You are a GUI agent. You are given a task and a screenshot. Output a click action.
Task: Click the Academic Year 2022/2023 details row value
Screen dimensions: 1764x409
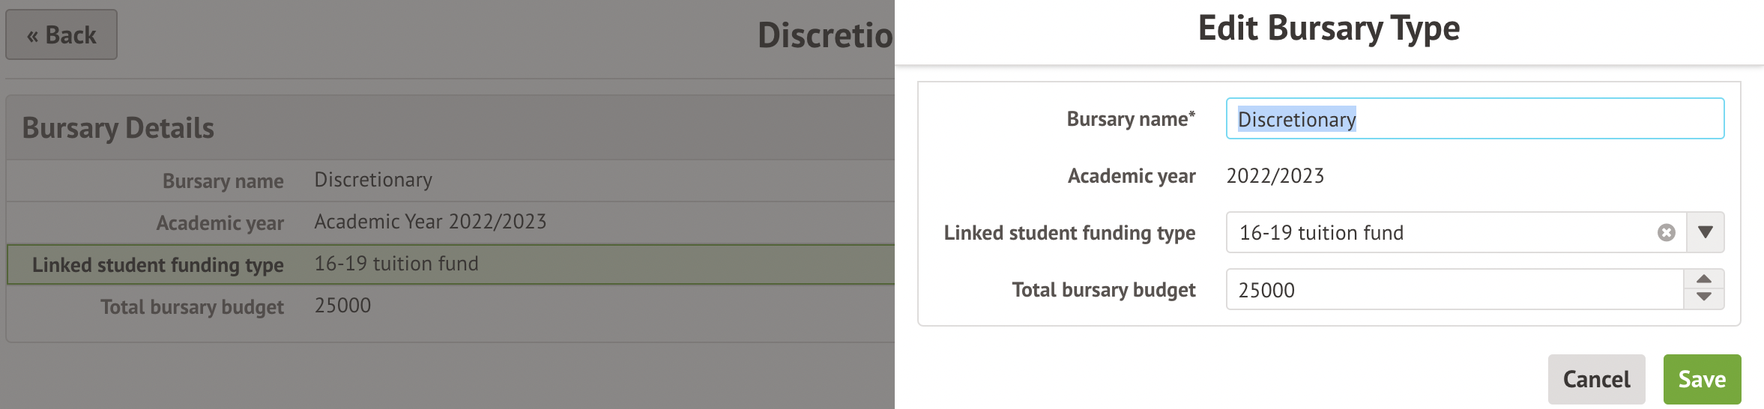(430, 222)
